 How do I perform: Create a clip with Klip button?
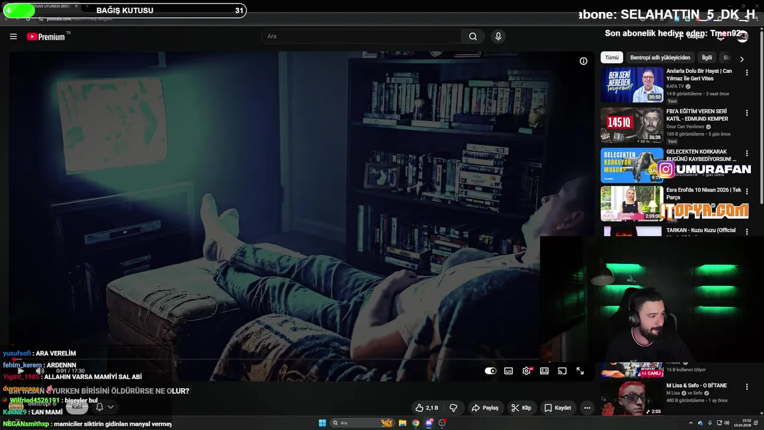[521, 408]
